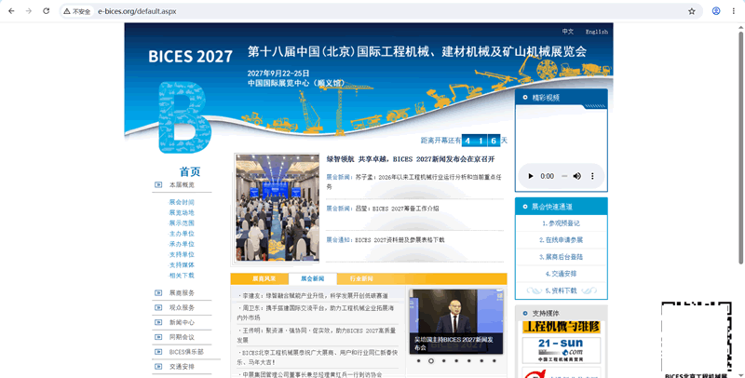
Task: Open the 恭祝 新春快乐 马年大吉 news item
Action: tap(318, 358)
